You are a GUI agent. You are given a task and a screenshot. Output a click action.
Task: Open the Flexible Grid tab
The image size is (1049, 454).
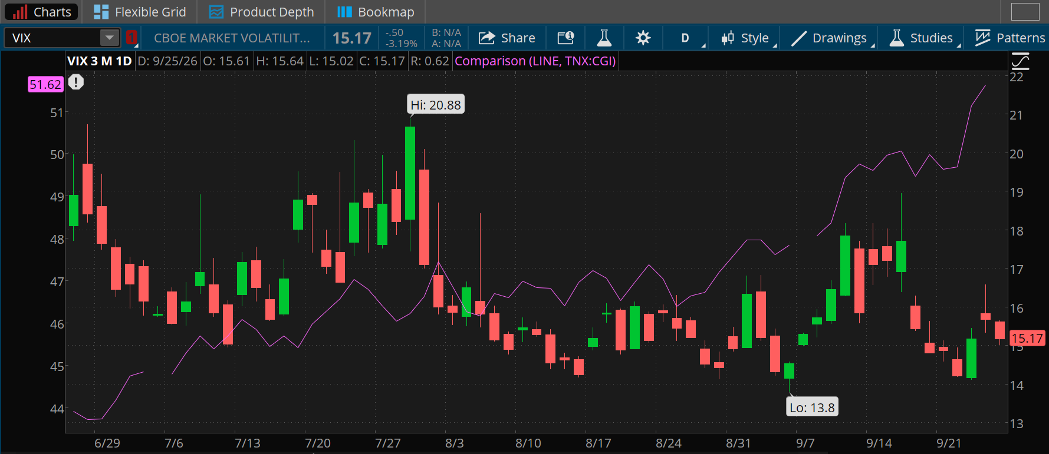coord(140,12)
